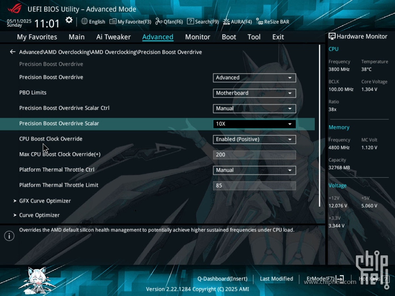395x296 pixels.
Task: Click the settings list vertical scrollbar
Action: click(320, 126)
